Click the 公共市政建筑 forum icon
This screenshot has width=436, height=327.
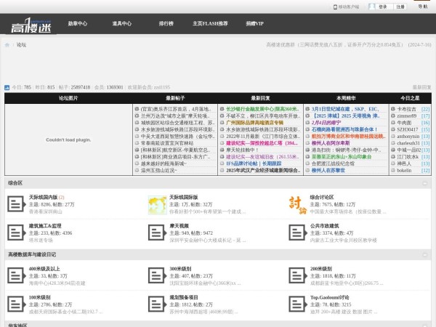click(297, 233)
